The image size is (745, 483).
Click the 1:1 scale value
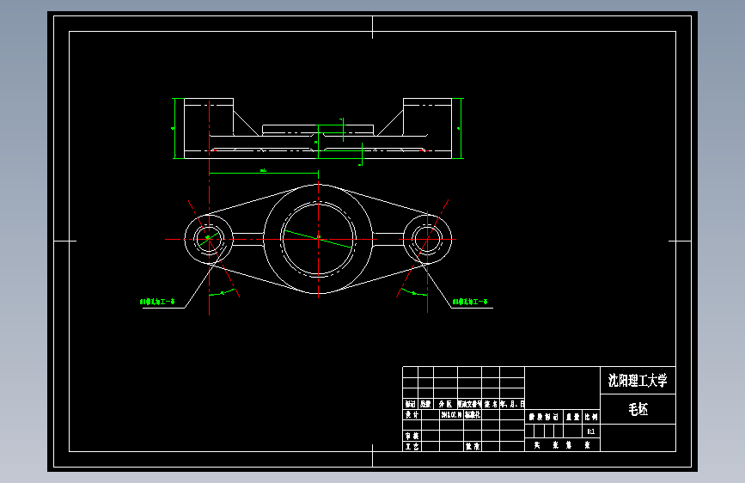point(591,431)
